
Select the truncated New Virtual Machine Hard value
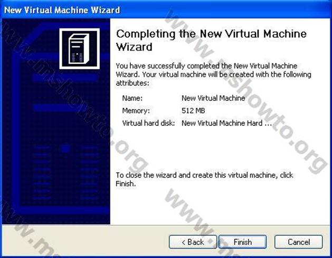pyautogui.click(x=226, y=123)
